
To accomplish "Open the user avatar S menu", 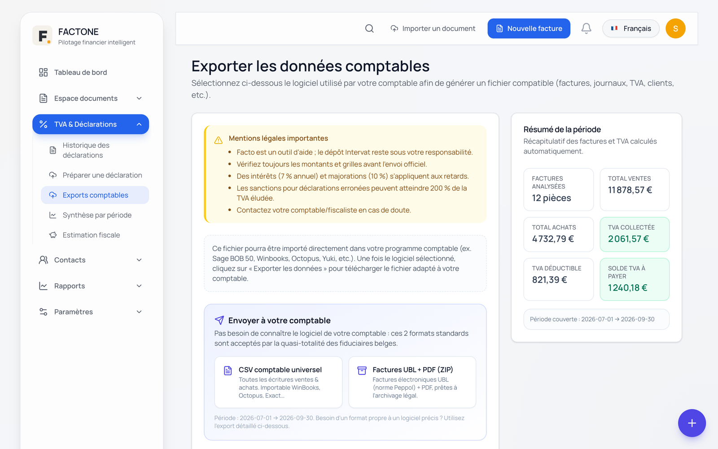I will pyautogui.click(x=675, y=28).
